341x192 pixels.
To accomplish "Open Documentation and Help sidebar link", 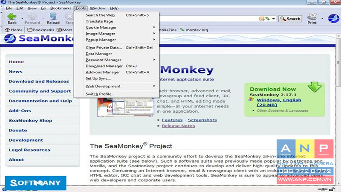I will point(40,101).
